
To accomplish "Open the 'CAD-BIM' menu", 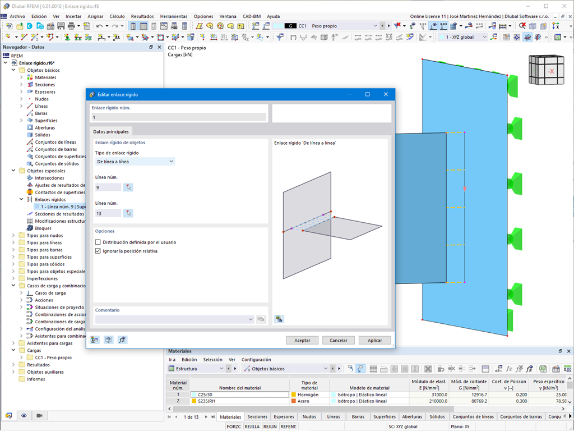I will point(252,16).
